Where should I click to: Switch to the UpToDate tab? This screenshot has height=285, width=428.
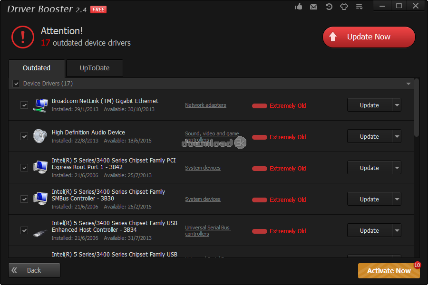point(94,68)
